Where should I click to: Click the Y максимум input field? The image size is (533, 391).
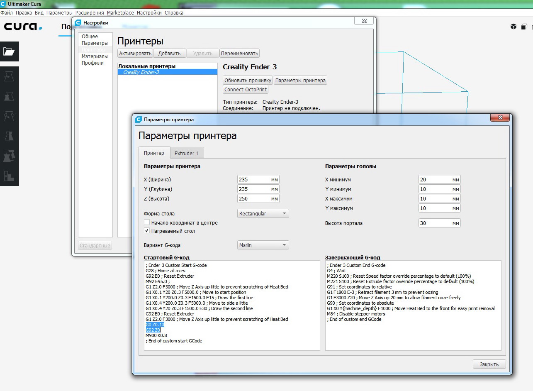[440, 208]
